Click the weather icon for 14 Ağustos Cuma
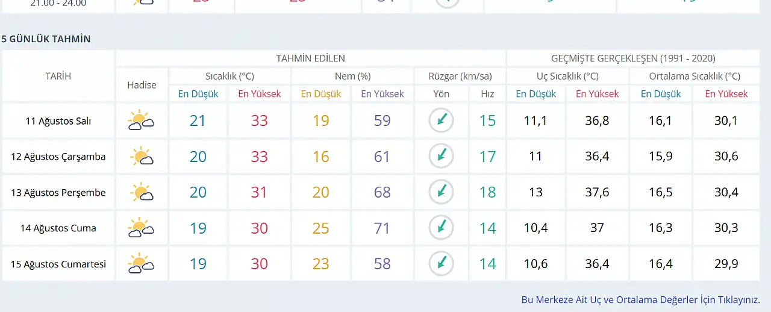This screenshot has width=771, height=312. 141,228
